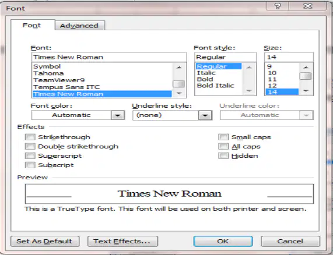Viewport: 333px width, 255px height.
Task: Enable the Double strikethrough checkbox
Action: (30, 147)
